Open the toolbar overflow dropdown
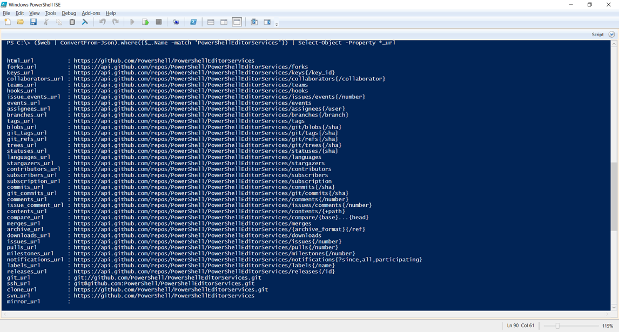Screen dimensions: 619x332 point(277,24)
